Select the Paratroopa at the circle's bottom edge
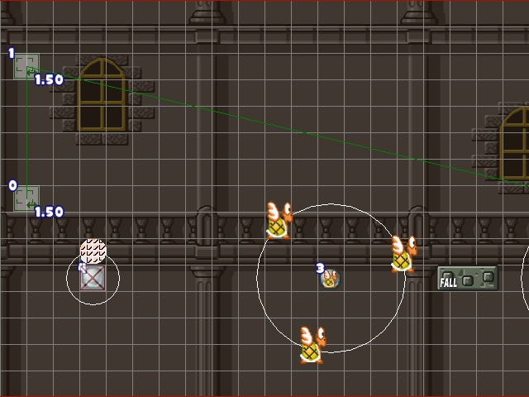Screen dimensions: 529x397 point(312,345)
